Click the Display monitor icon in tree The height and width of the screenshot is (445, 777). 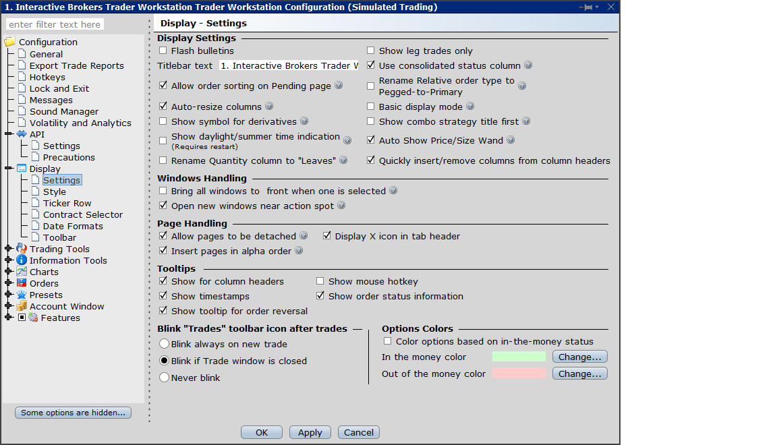[22, 169]
